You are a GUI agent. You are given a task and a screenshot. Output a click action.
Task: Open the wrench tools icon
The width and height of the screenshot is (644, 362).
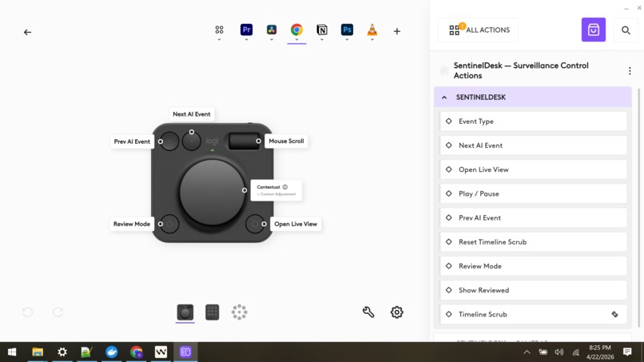368,312
